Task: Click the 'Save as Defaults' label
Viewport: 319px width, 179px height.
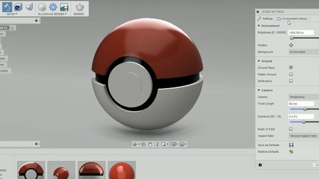Action: pyautogui.click(x=268, y=145)
